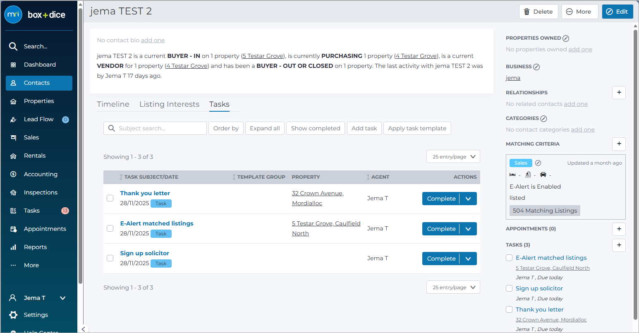Screen dimensions: 639x333
Task: Open Complete dropdown for Thank you letter
Action: click(468, 199)
